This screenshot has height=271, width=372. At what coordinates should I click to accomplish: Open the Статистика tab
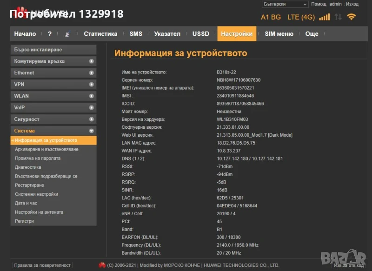(x=100, y=34)
